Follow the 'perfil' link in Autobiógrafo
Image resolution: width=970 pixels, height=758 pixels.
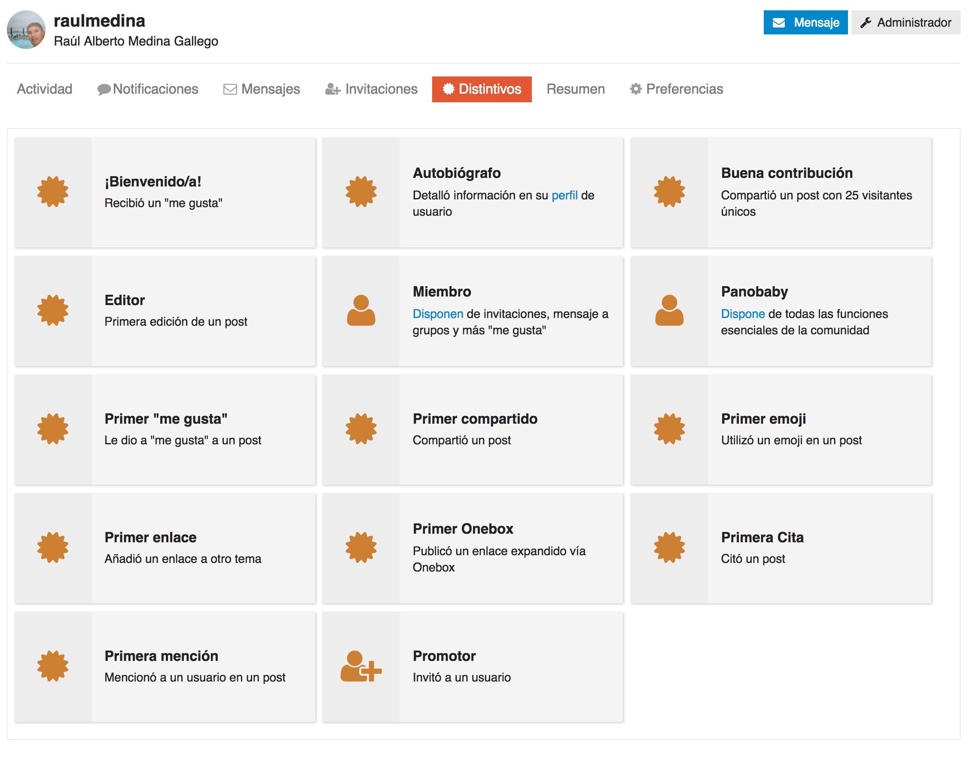click(564, 196)
